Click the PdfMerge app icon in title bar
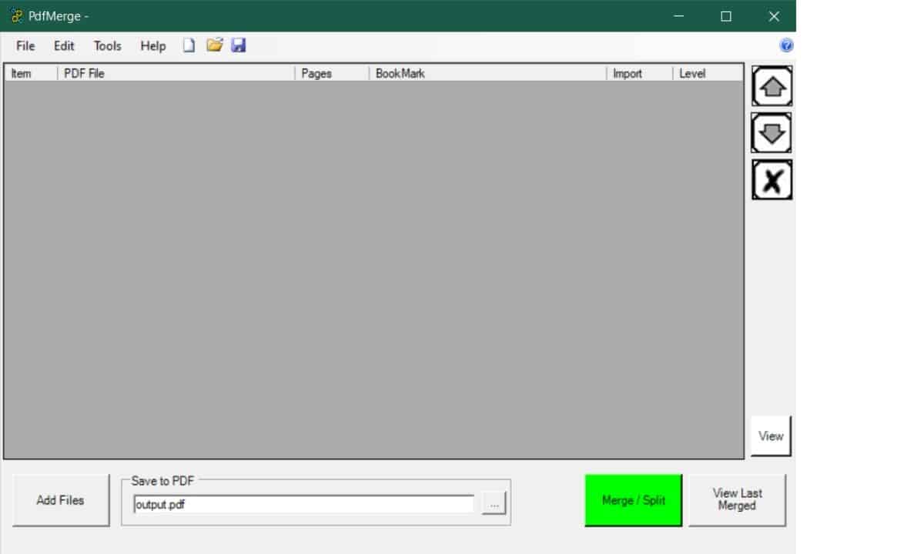The width and height of the screenshot is (924, 554). [x=17, y=16]
